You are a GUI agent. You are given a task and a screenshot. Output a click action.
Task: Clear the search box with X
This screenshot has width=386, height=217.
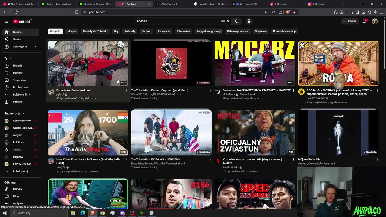pos(228,21)
